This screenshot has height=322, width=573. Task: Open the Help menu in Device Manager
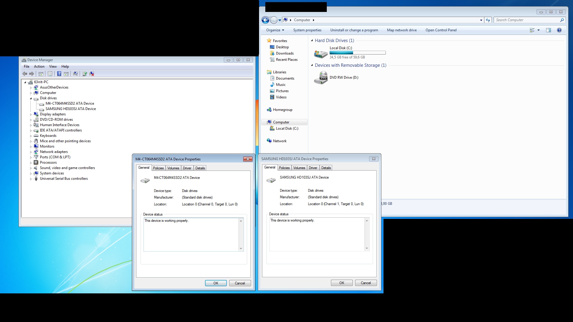pos(65,66)
